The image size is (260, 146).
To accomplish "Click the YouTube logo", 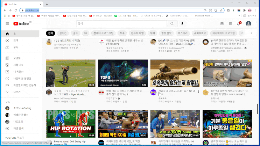I will (x=21, y=24).
